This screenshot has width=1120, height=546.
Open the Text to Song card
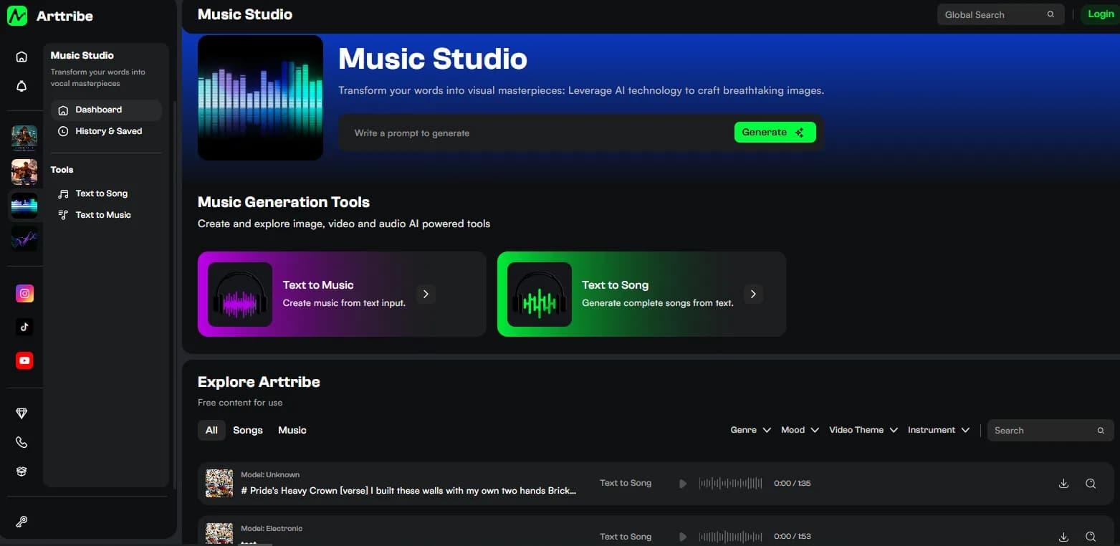pos(641,294)
